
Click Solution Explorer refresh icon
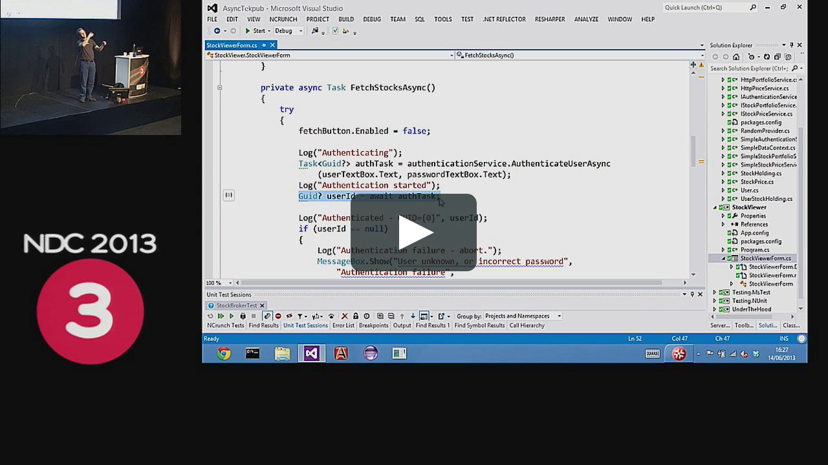pos(767,57)
